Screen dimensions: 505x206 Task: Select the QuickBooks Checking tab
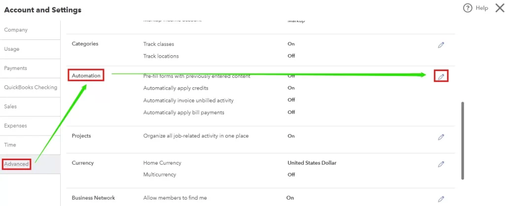[30, 88]
